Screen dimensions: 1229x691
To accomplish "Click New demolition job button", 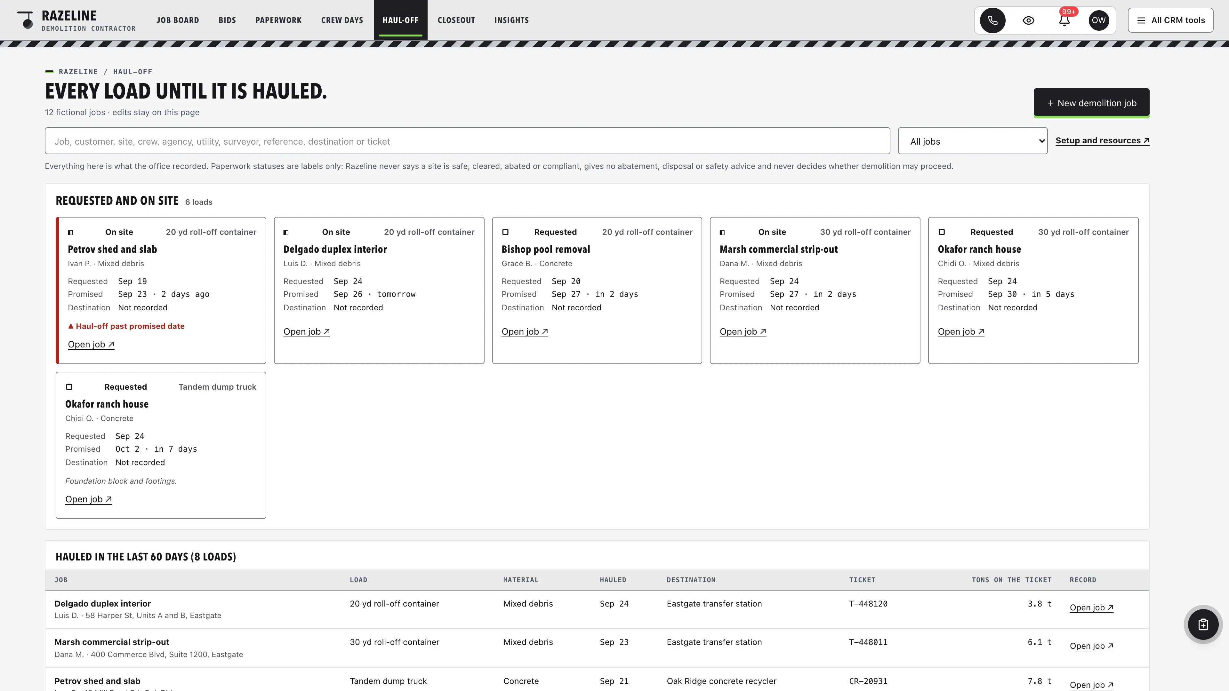I will point(1091,102).
